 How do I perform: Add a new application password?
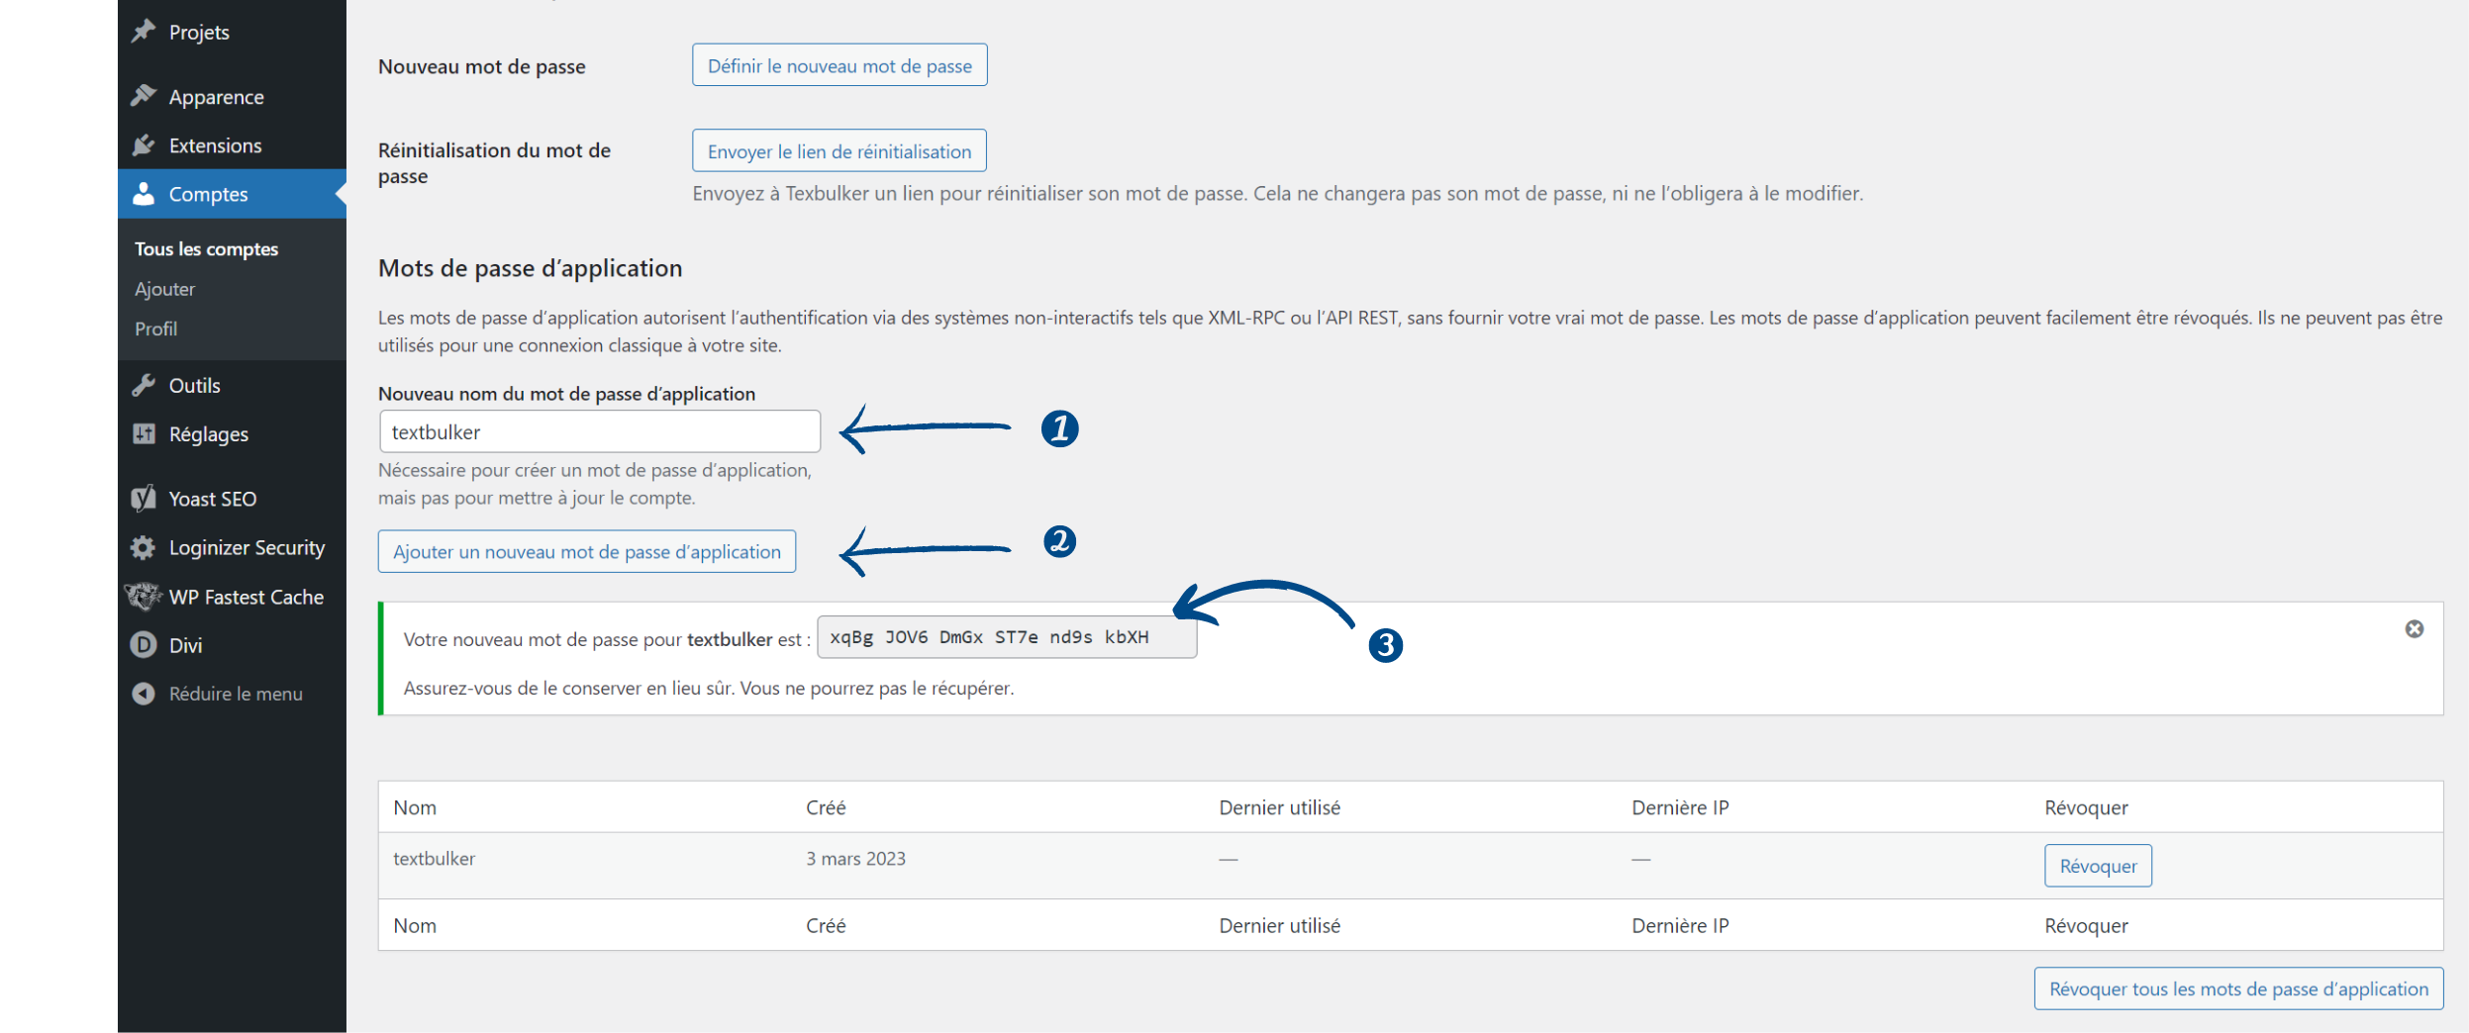(x=586, y=551)
